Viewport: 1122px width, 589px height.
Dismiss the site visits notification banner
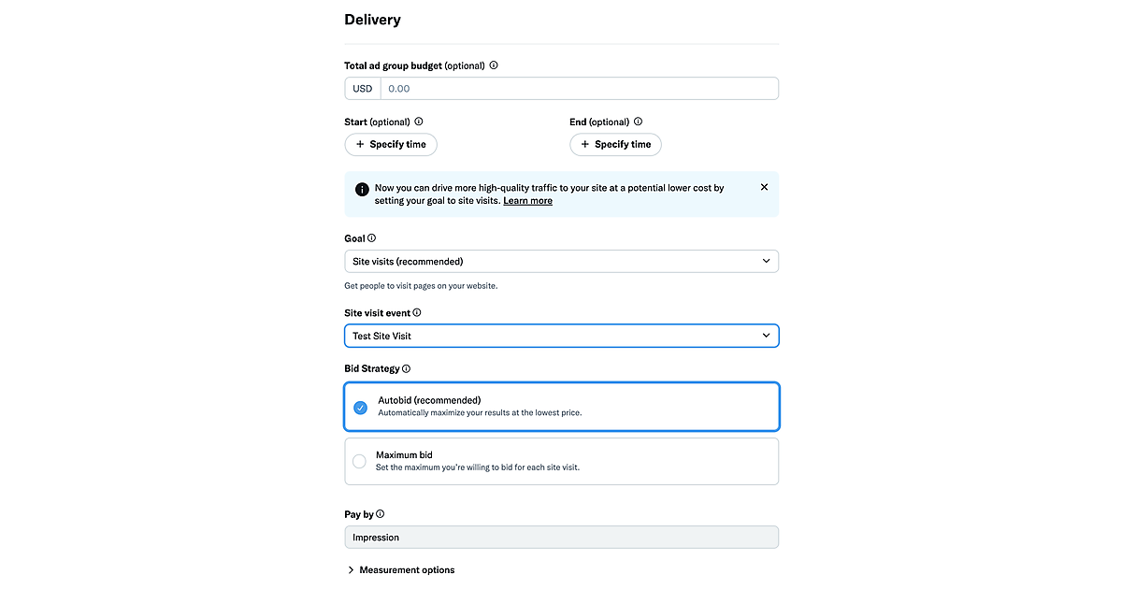[764, 187]
